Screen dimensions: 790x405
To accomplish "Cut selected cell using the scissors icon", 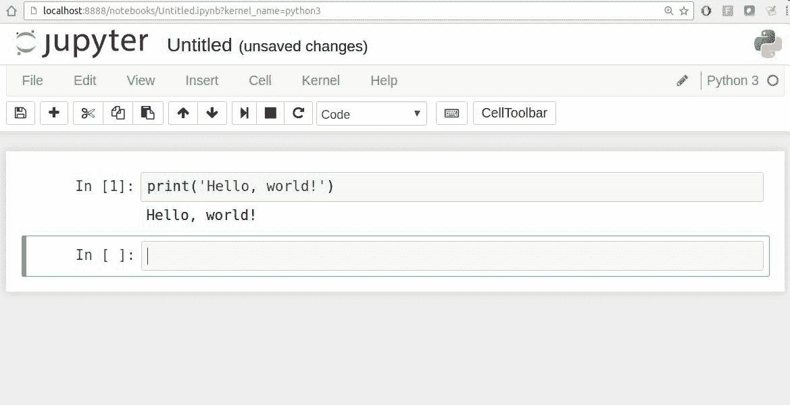I will tap(88, 113).
